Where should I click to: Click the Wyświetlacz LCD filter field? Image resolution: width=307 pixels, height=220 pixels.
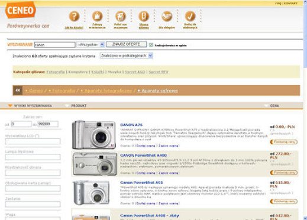pyautogui.click(x=33, y=141)
